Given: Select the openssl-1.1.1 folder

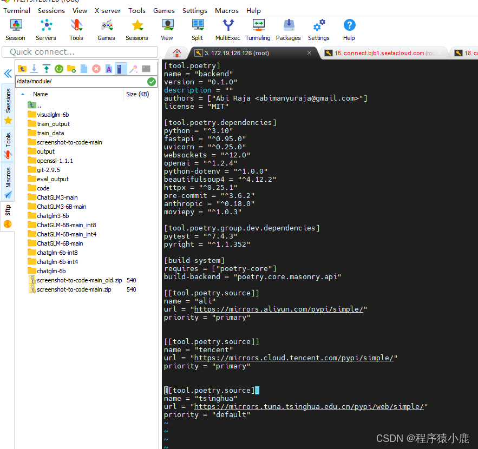Looking at the screenshot, I should click(50, 161).
